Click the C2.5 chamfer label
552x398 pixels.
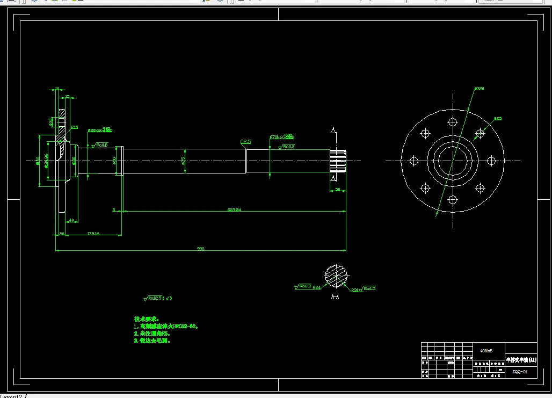pos(246,142)
